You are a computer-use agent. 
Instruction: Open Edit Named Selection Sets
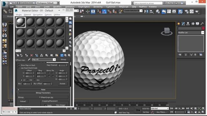coord(120,12)
